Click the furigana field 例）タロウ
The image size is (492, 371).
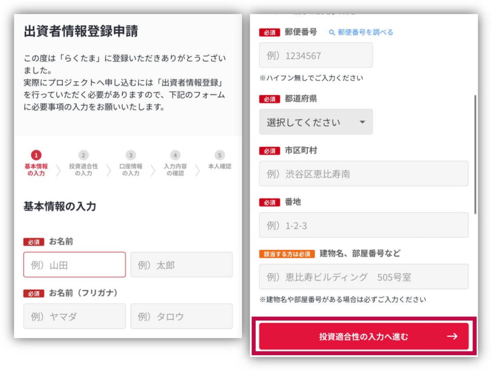tap(181, 316)
